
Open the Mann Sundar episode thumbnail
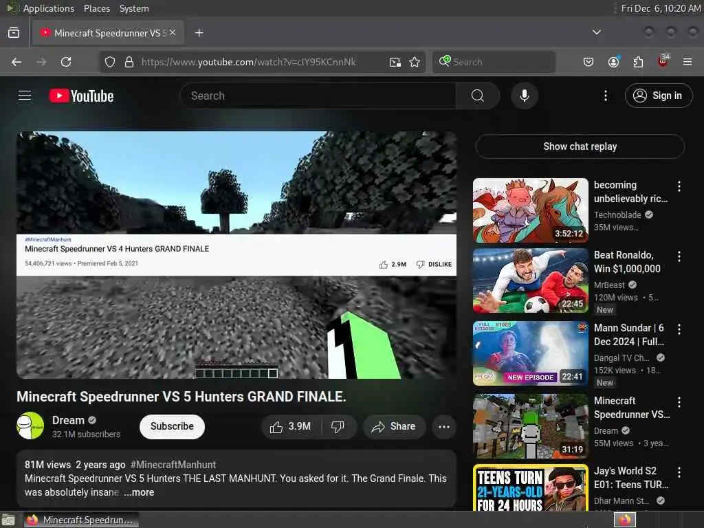point(530,353)
